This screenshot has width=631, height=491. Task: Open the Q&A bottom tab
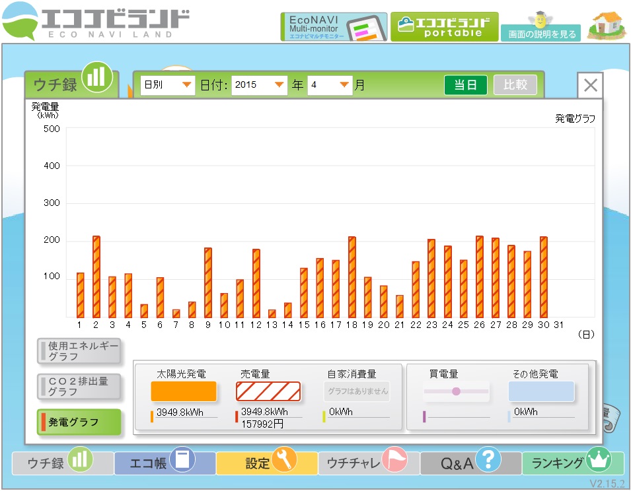471,463
